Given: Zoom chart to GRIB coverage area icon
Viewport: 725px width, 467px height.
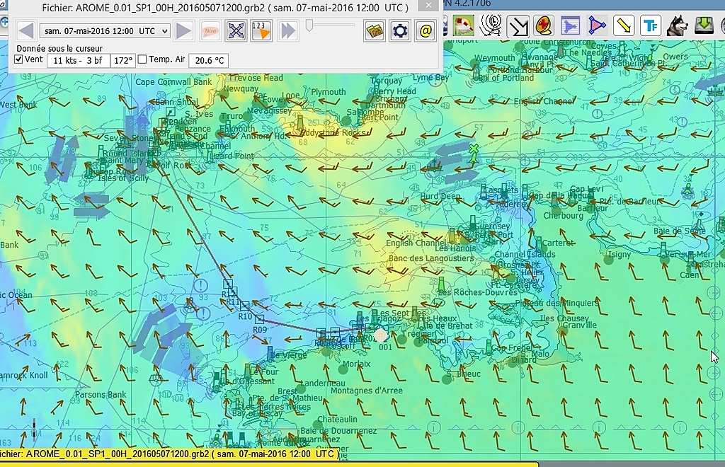Looking at the screenshot, I should coord(236,31).
